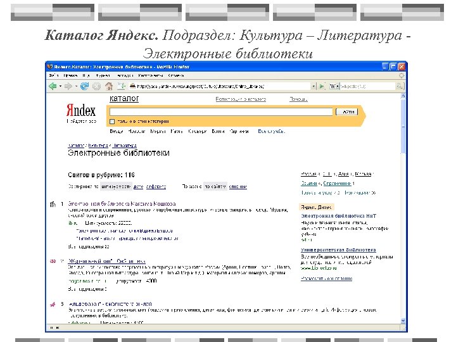Image resolution: width=456 pixels, height=342 pixels.
Task: Click the icon beside result 1, Moshkov library
Action: click(x=53, y=204)
